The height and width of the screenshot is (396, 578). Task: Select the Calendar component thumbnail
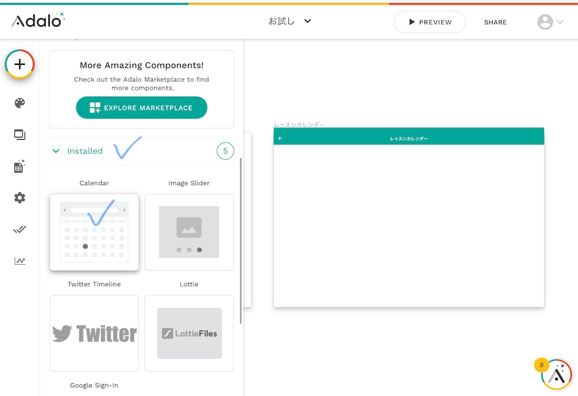coord(94,232)
